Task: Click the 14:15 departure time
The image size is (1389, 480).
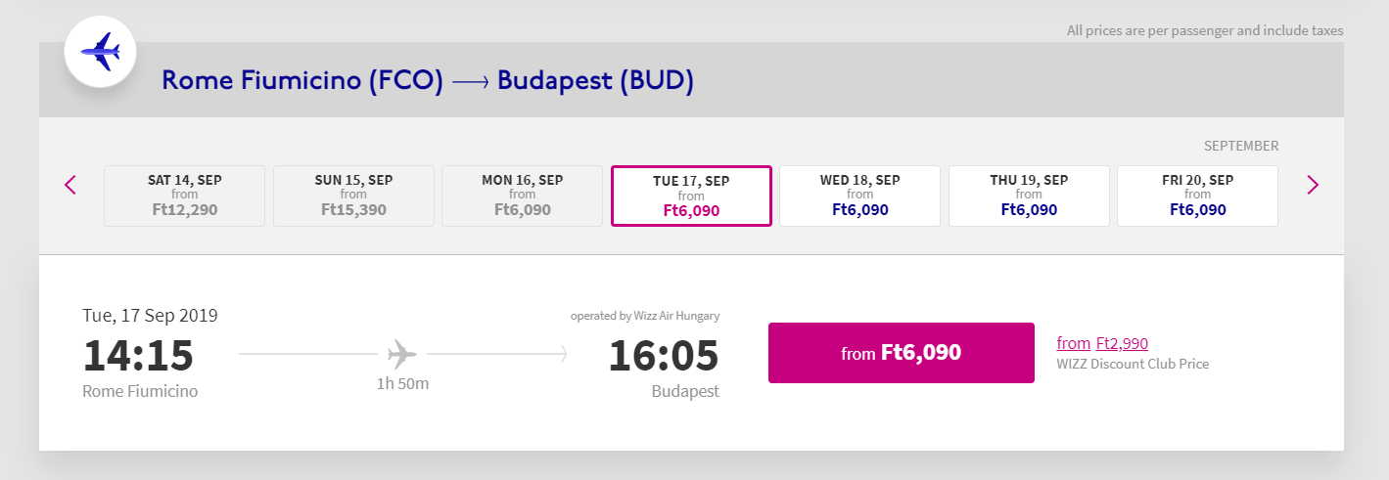Action: pos(138,356)
